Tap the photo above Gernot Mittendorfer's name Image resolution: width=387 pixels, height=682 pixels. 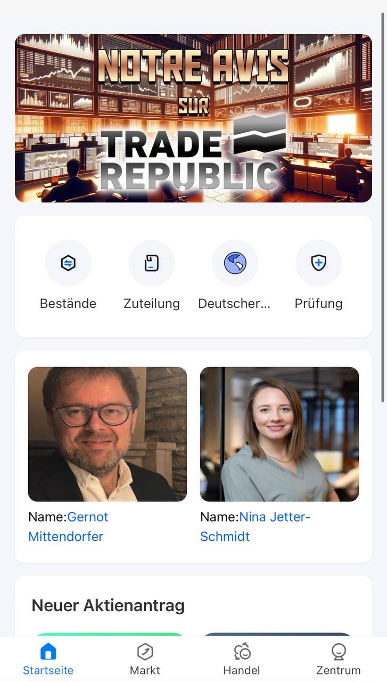tap(108, 434)
